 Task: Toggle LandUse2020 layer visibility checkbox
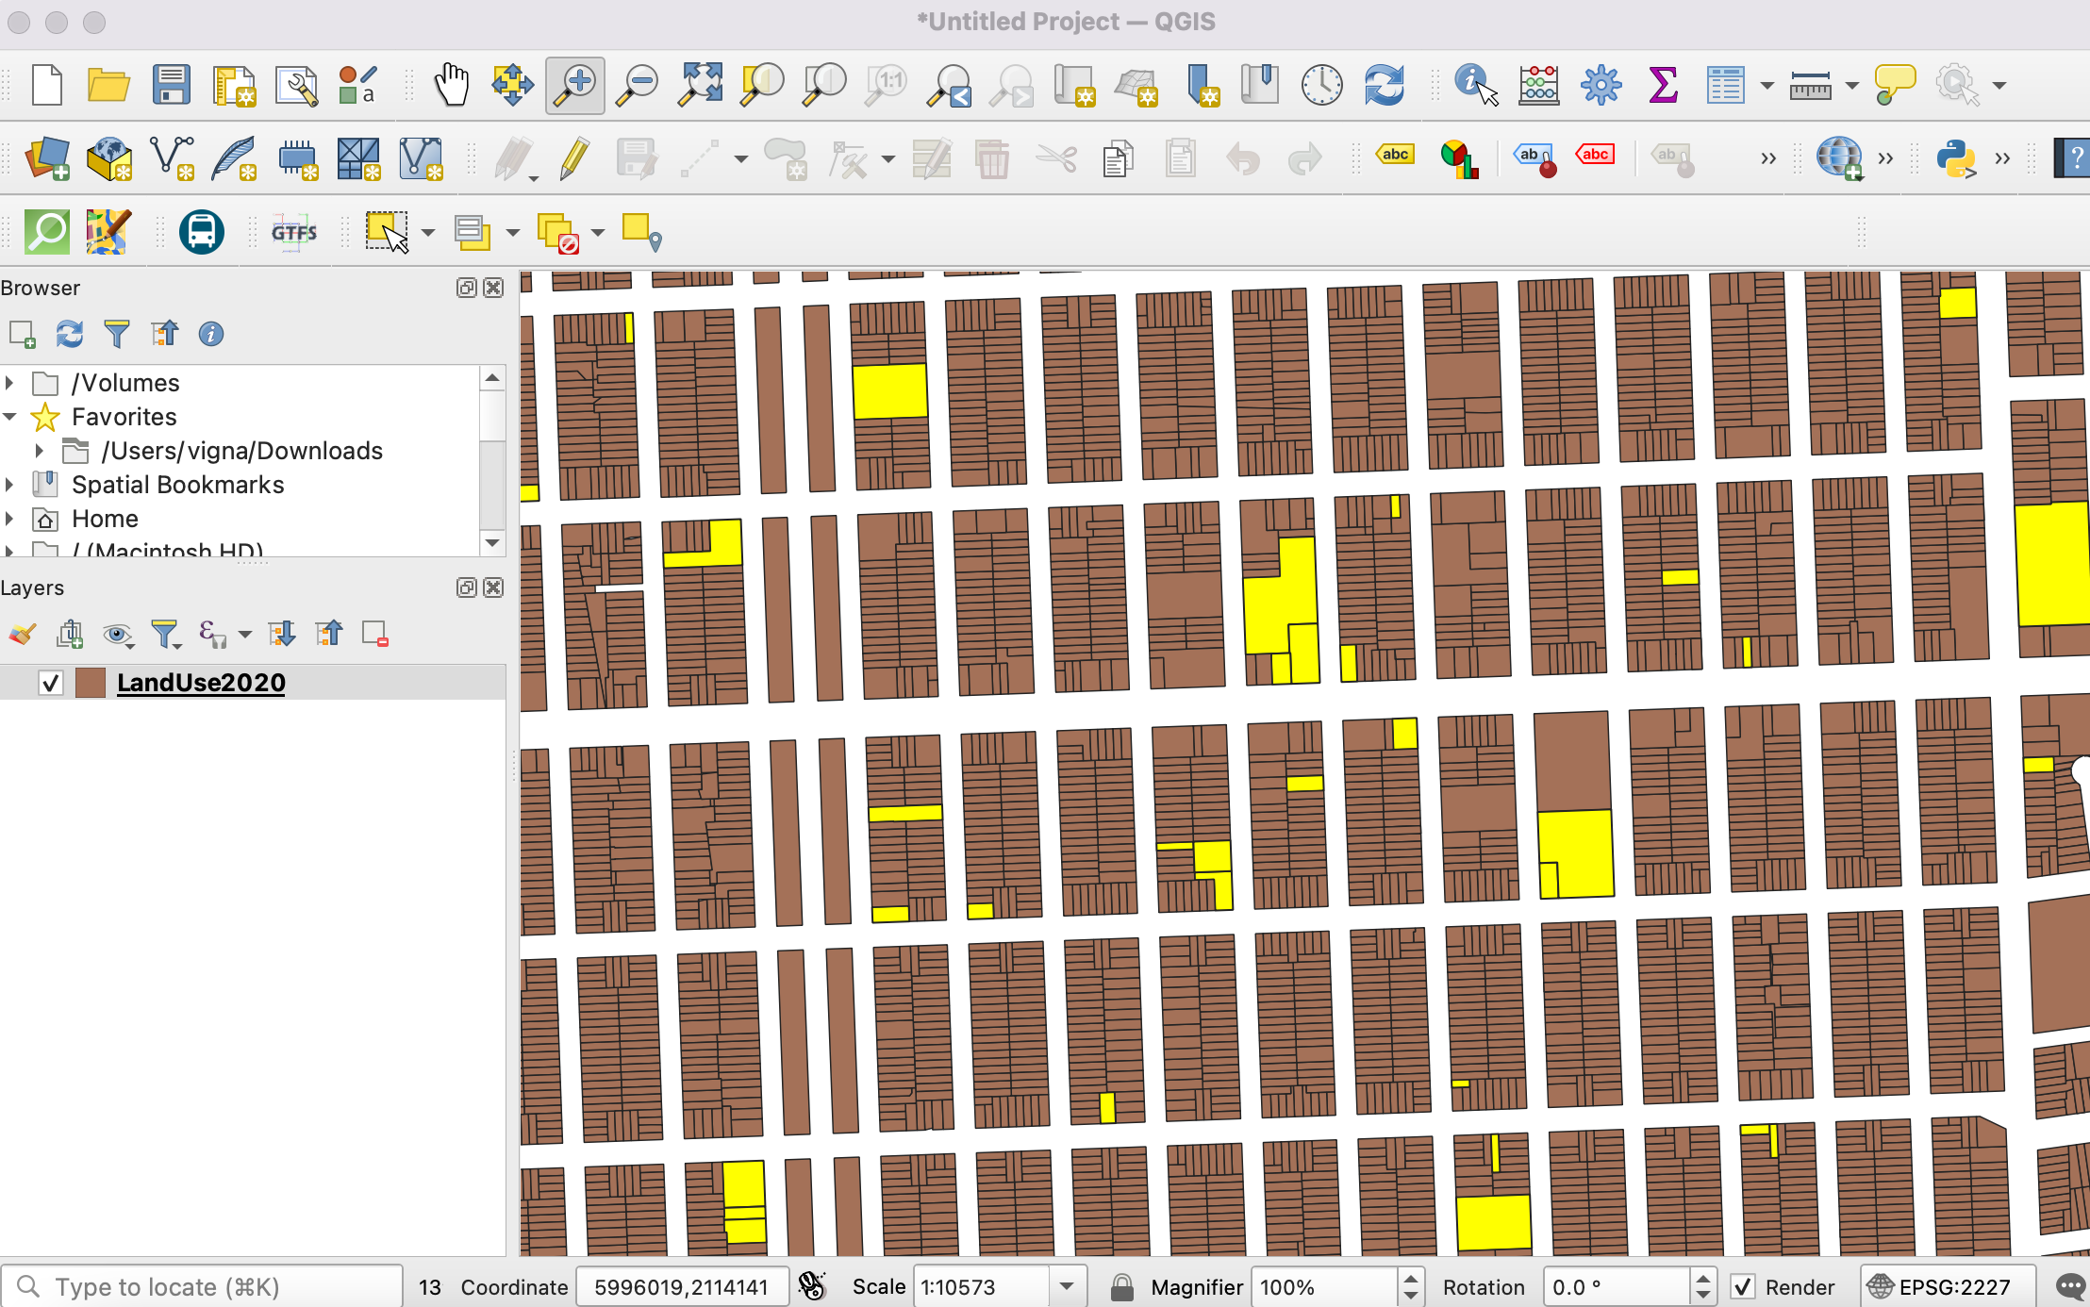point(51,683)
